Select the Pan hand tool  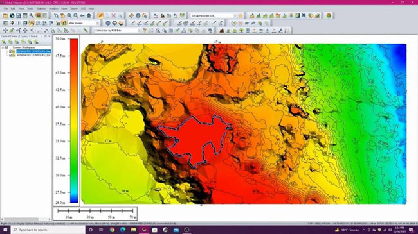pos(62,15)
